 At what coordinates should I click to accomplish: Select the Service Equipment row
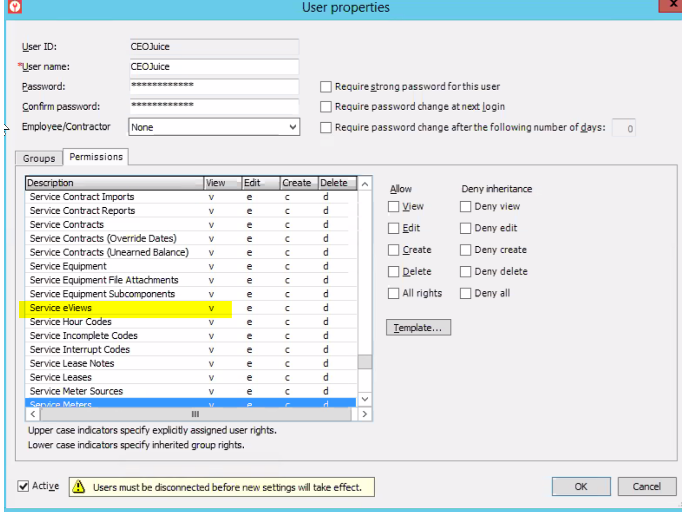coord(191,266)
